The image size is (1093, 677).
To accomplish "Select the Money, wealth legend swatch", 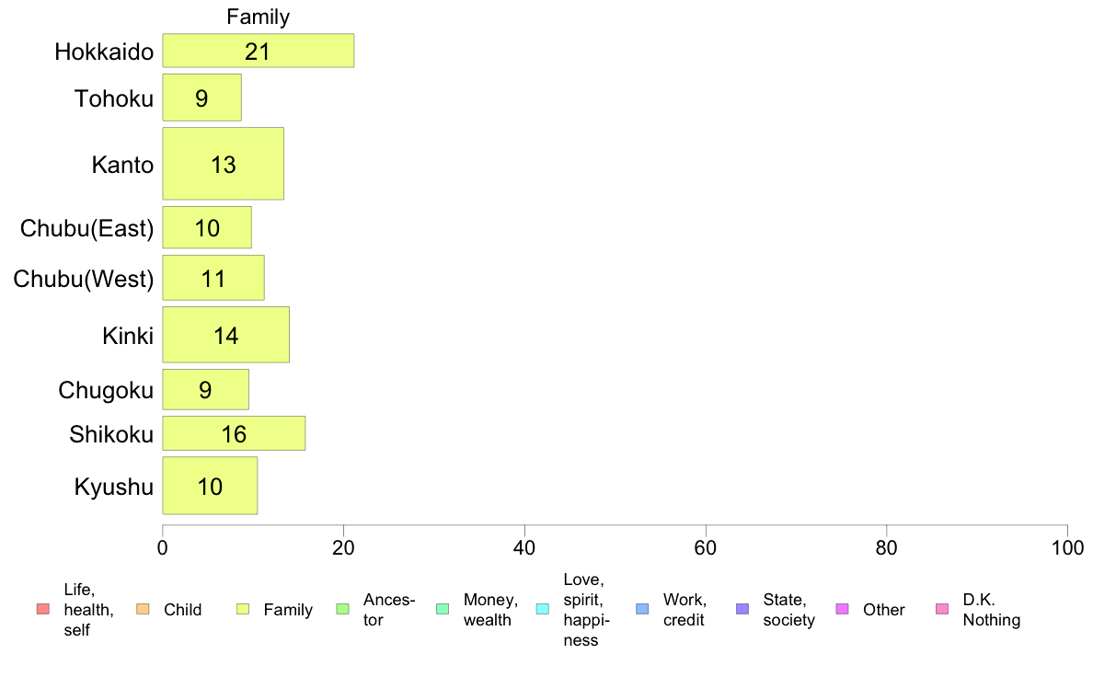I will point(443,609).
